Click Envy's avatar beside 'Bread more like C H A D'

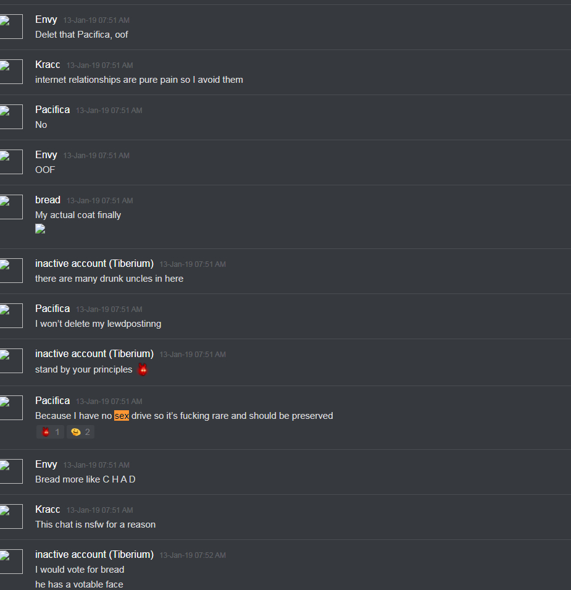click(11, 471)
